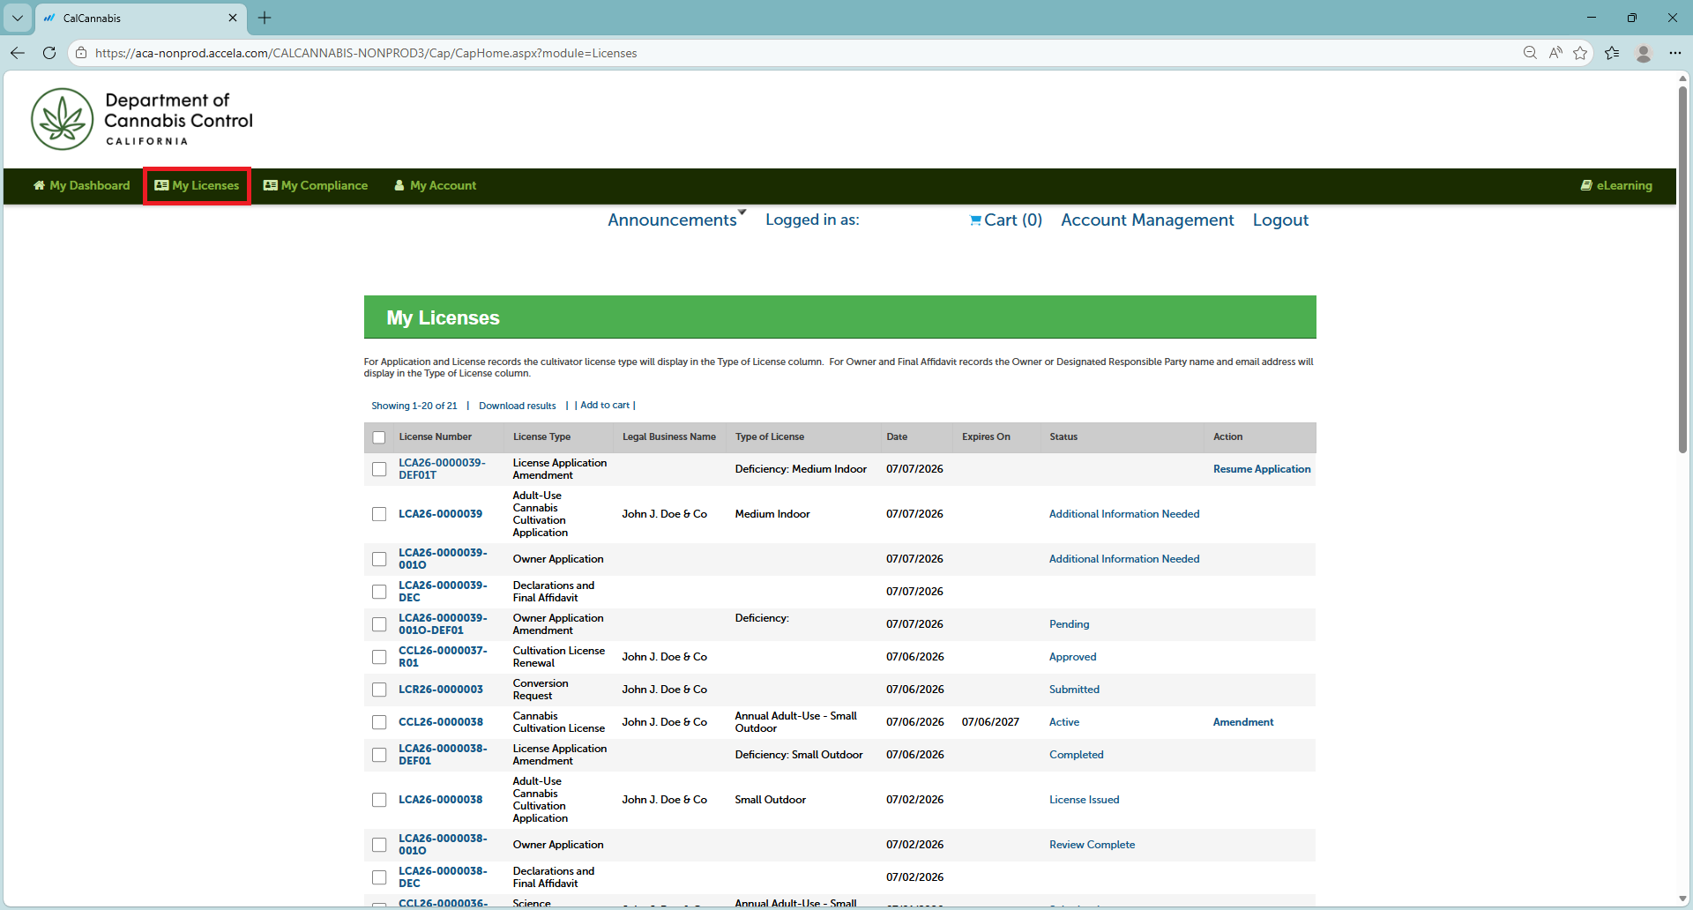Check the LCA26-0000039-DEF01T row checkbox
Viewport: 1693px width, 910px height.
click(379, 469)
